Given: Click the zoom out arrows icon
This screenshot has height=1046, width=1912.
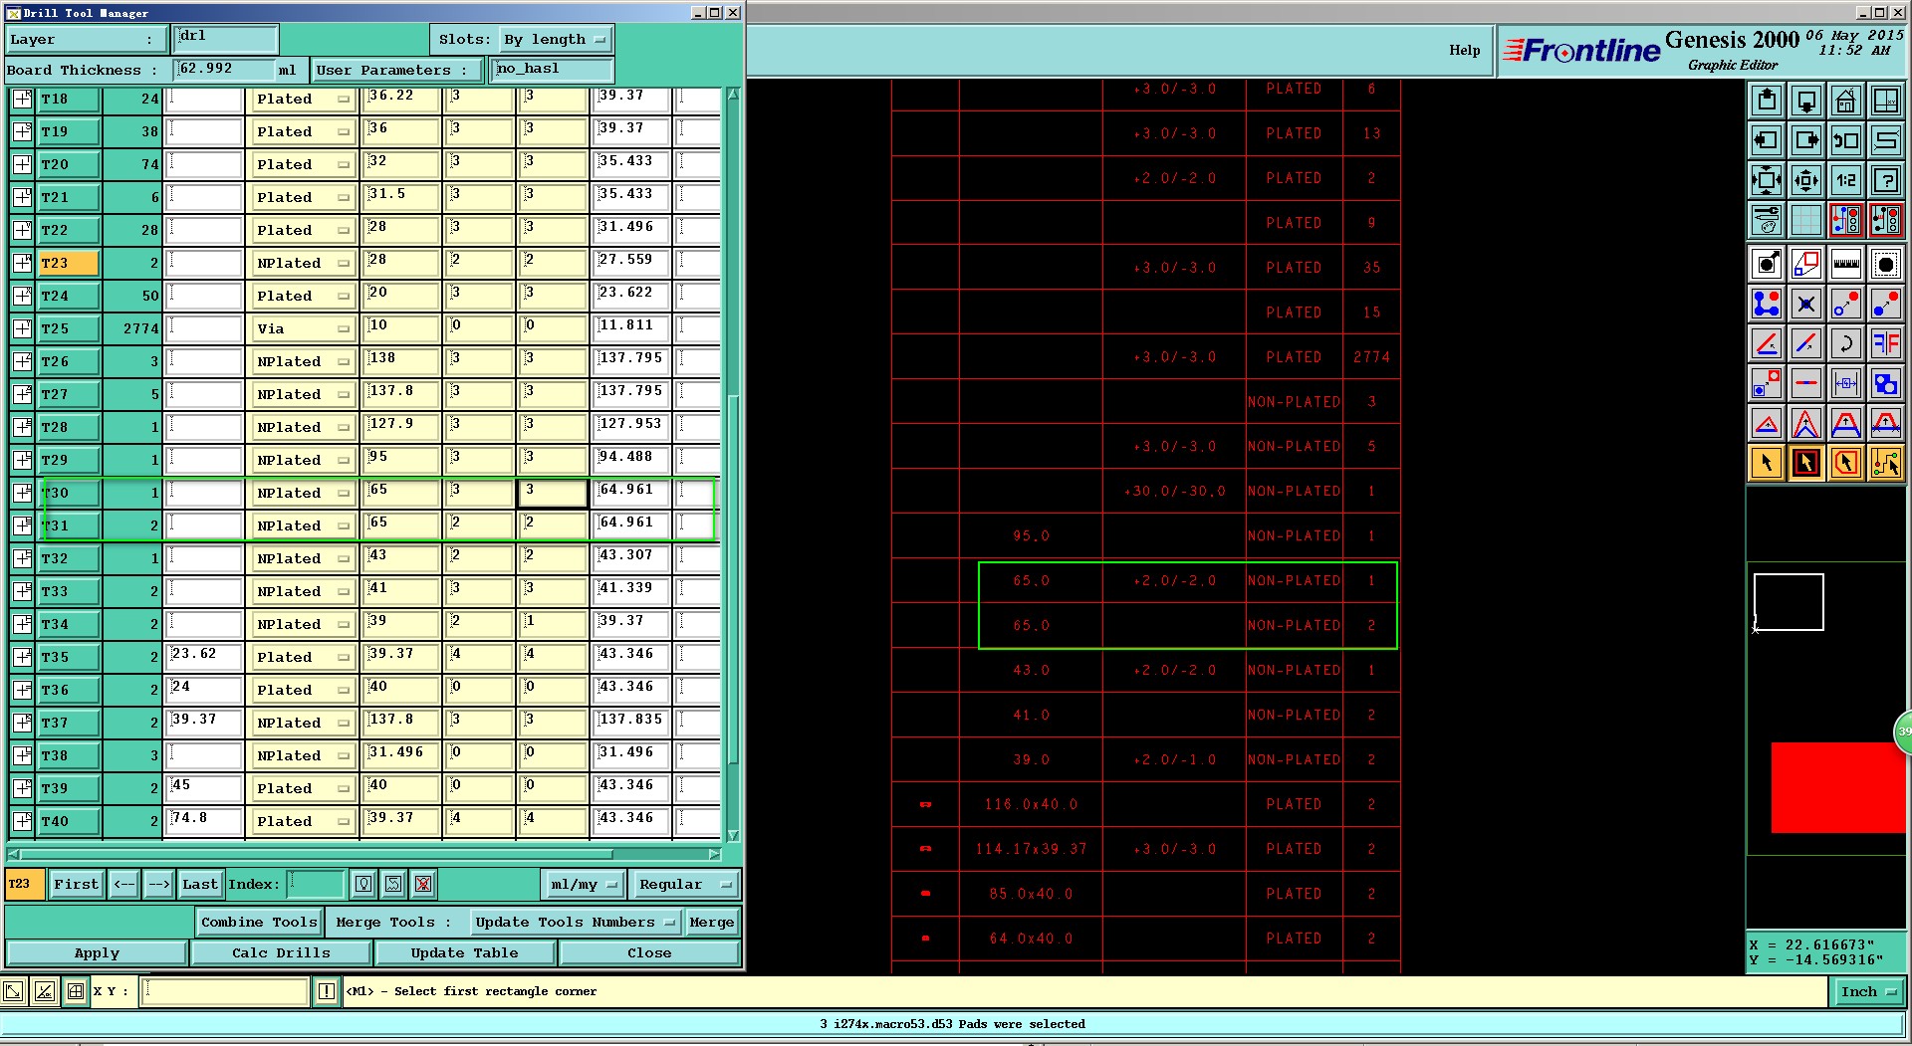Looking at the screenshot, I should point(1806,180).
